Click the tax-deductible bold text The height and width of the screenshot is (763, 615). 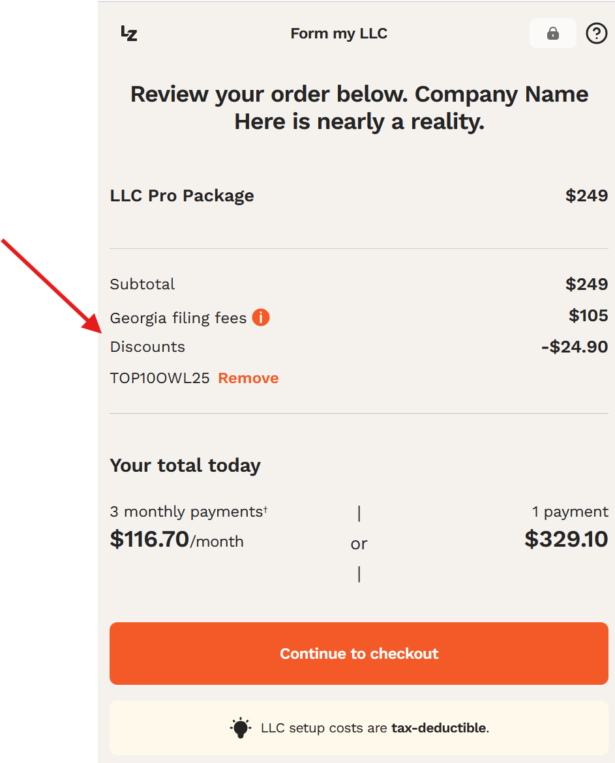[438, 728]
